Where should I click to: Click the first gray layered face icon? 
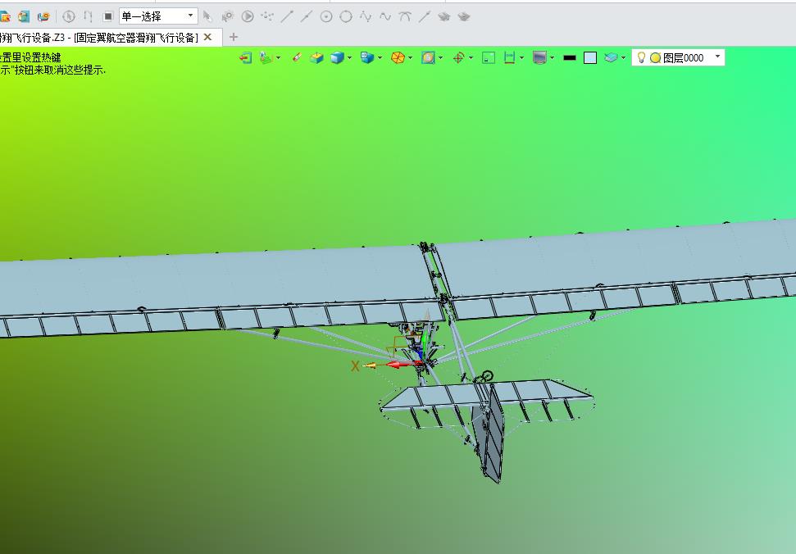[444, 16]
